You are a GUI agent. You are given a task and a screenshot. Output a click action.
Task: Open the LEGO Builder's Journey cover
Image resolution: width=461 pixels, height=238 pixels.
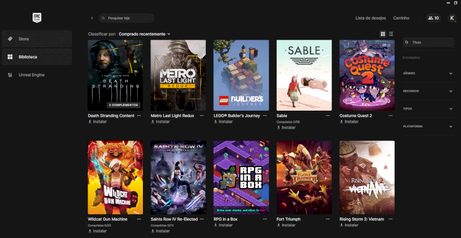[241, 75]
